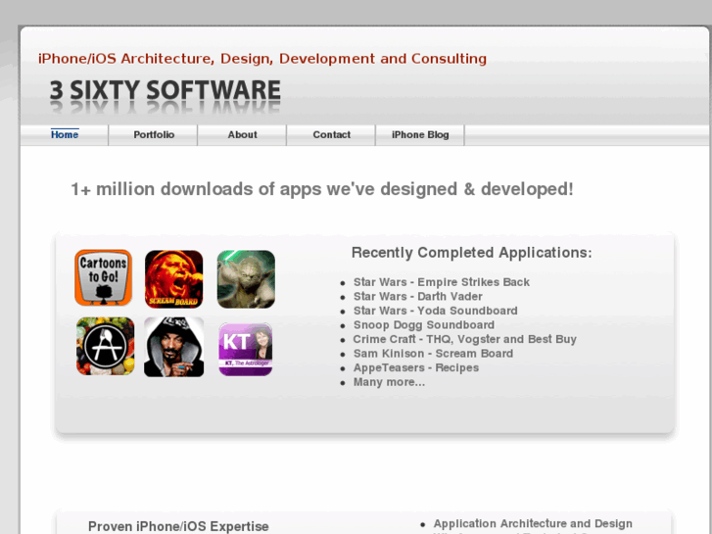Go to the Home tab
The width and height of the screenshot is (712, 534).
pyautogui.click(x=65, y=135)
